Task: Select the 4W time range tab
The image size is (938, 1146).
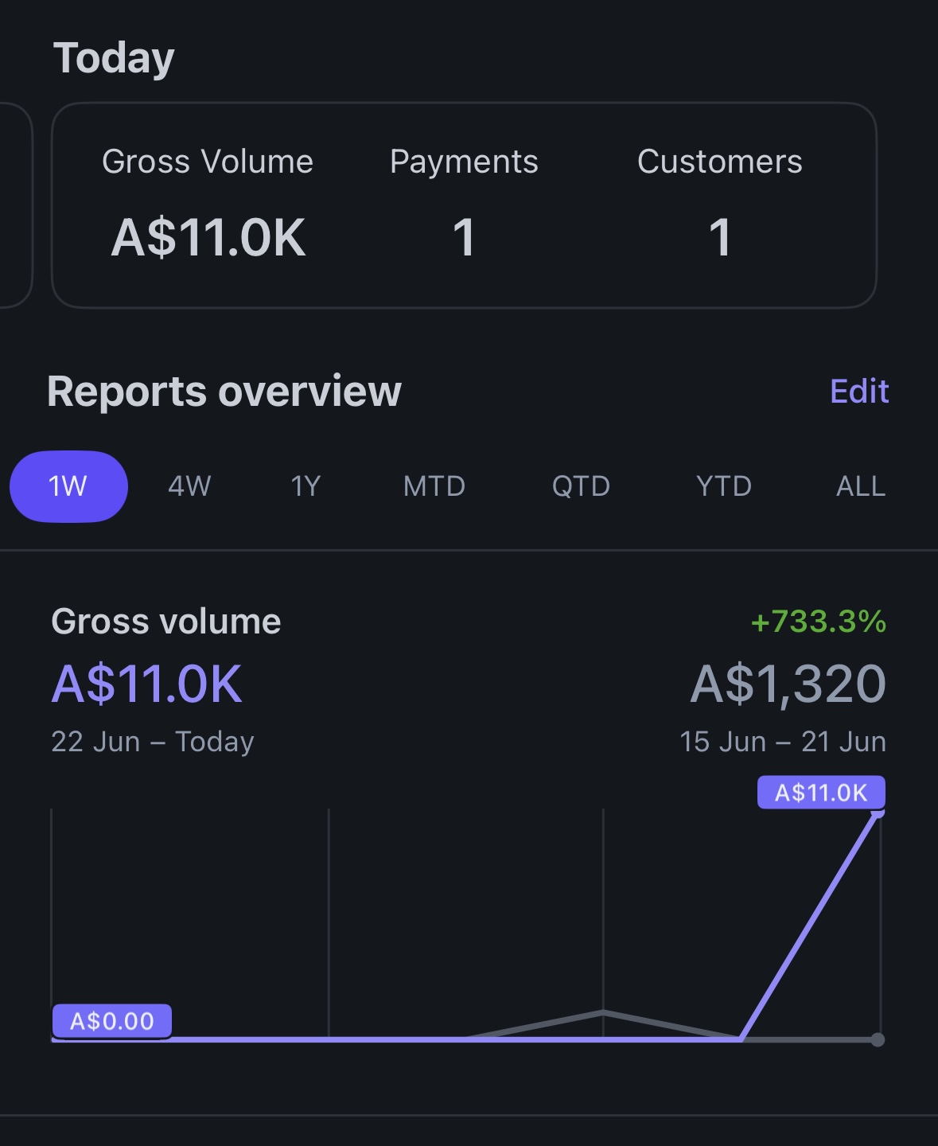Action: pos(189,486)
